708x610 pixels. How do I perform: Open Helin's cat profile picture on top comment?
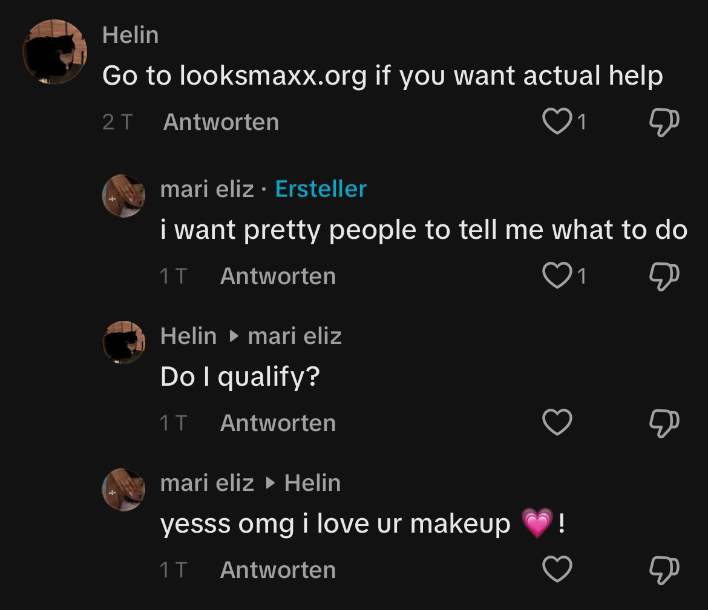coord(54,52)
